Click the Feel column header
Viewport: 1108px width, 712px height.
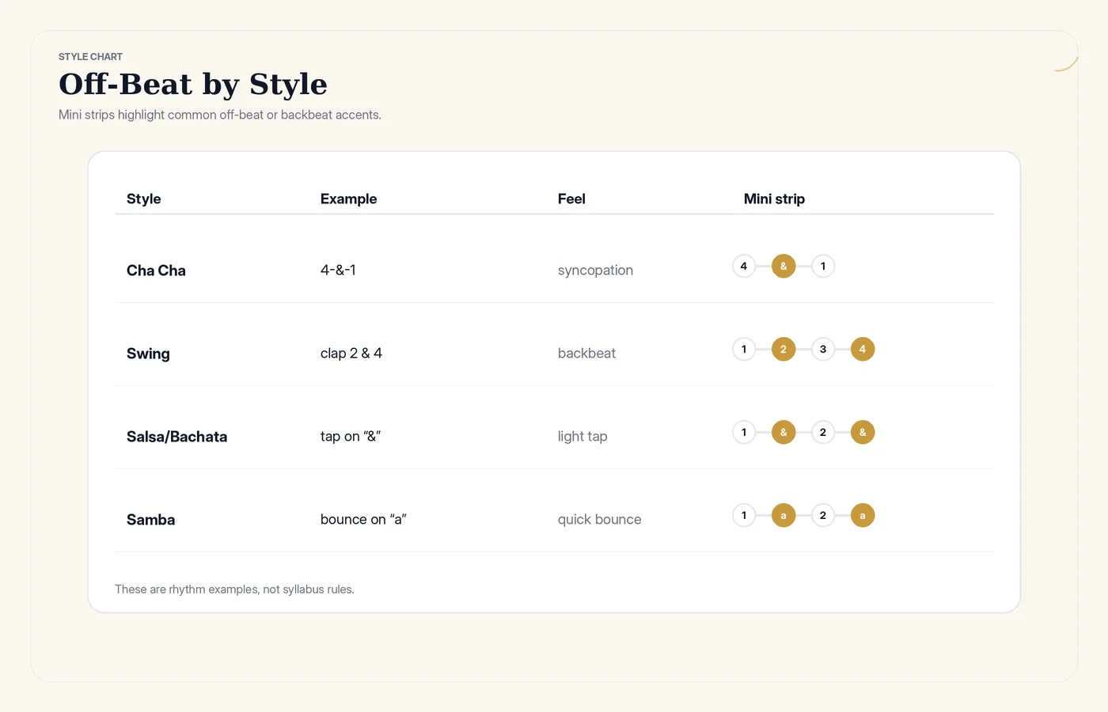571,199
